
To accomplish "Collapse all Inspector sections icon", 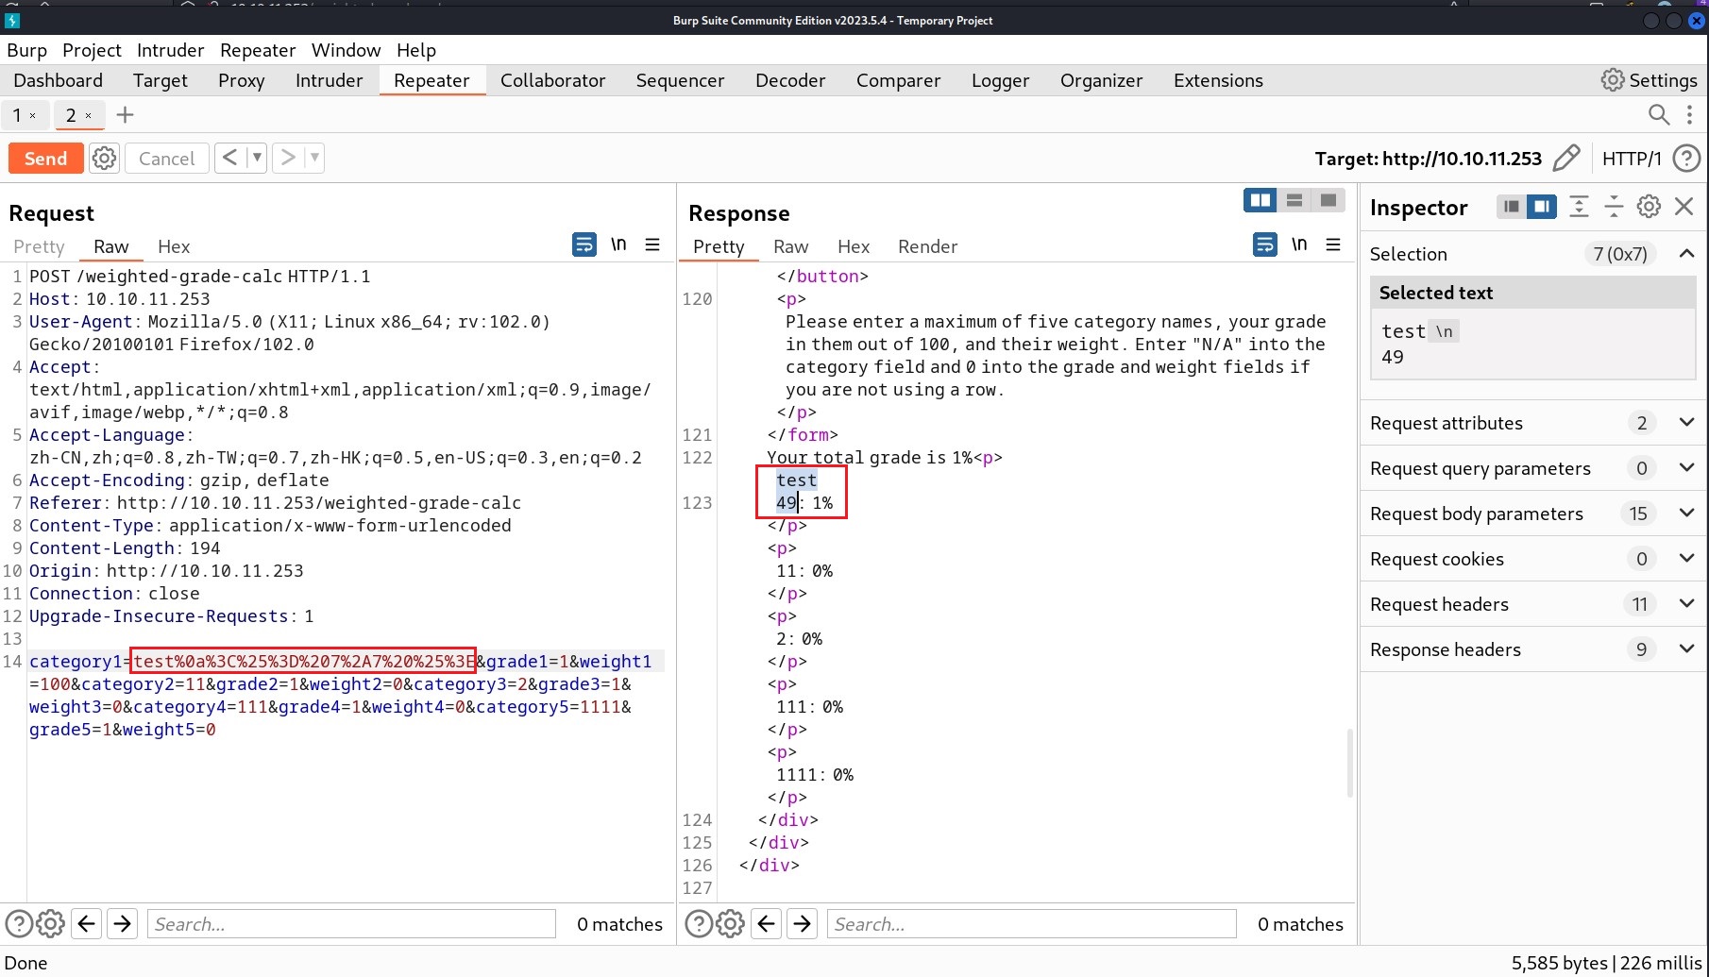I will coord(1614,207).
